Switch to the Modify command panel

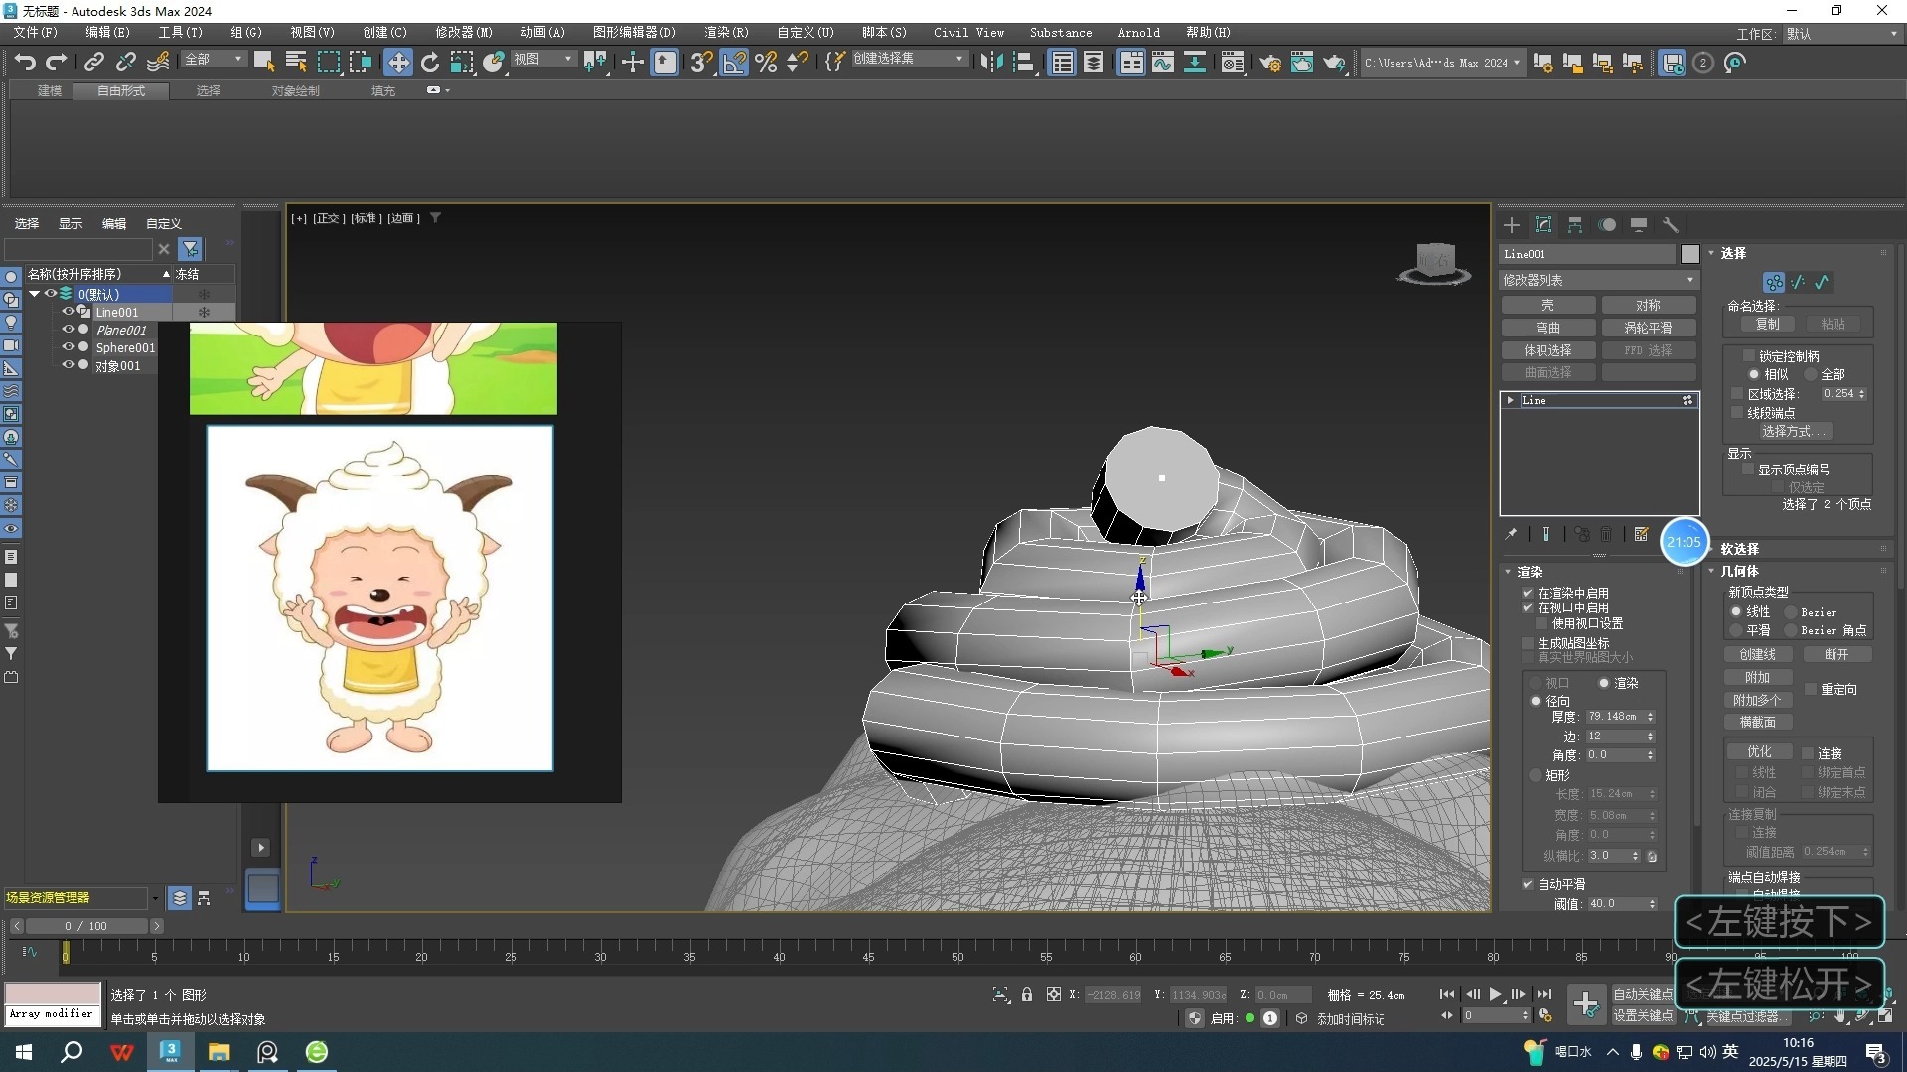tap(1543, 225)
